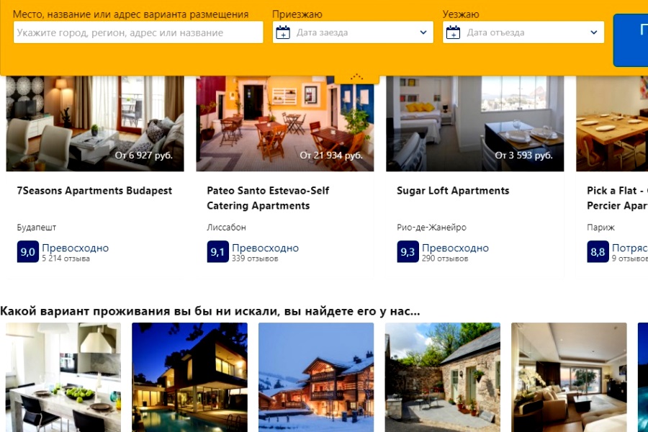Collapse the search panel with dotted arrow tab

(356, 78)
